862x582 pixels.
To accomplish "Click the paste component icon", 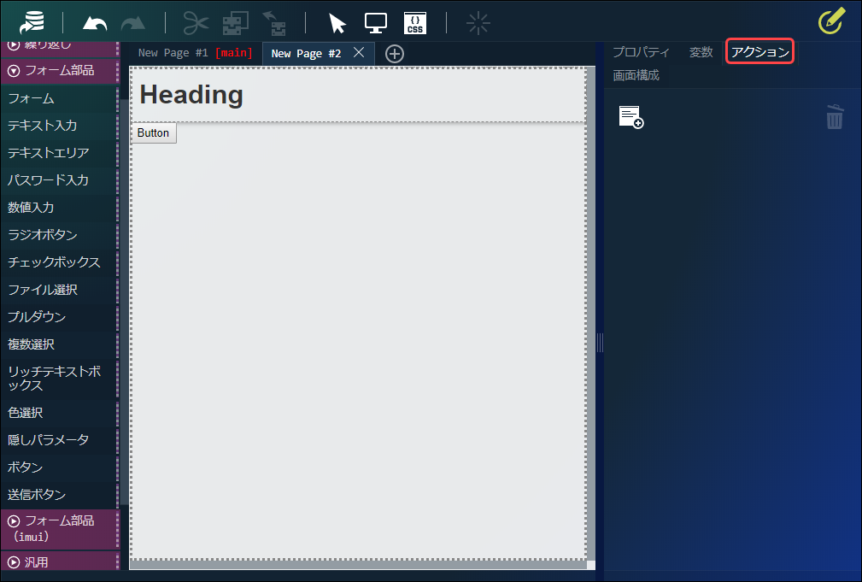I will [x=273, y=22].
